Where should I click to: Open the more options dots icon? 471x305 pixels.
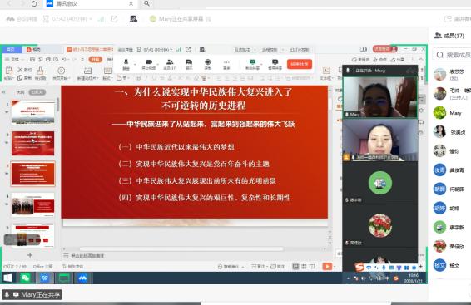(x=226, y=62)
